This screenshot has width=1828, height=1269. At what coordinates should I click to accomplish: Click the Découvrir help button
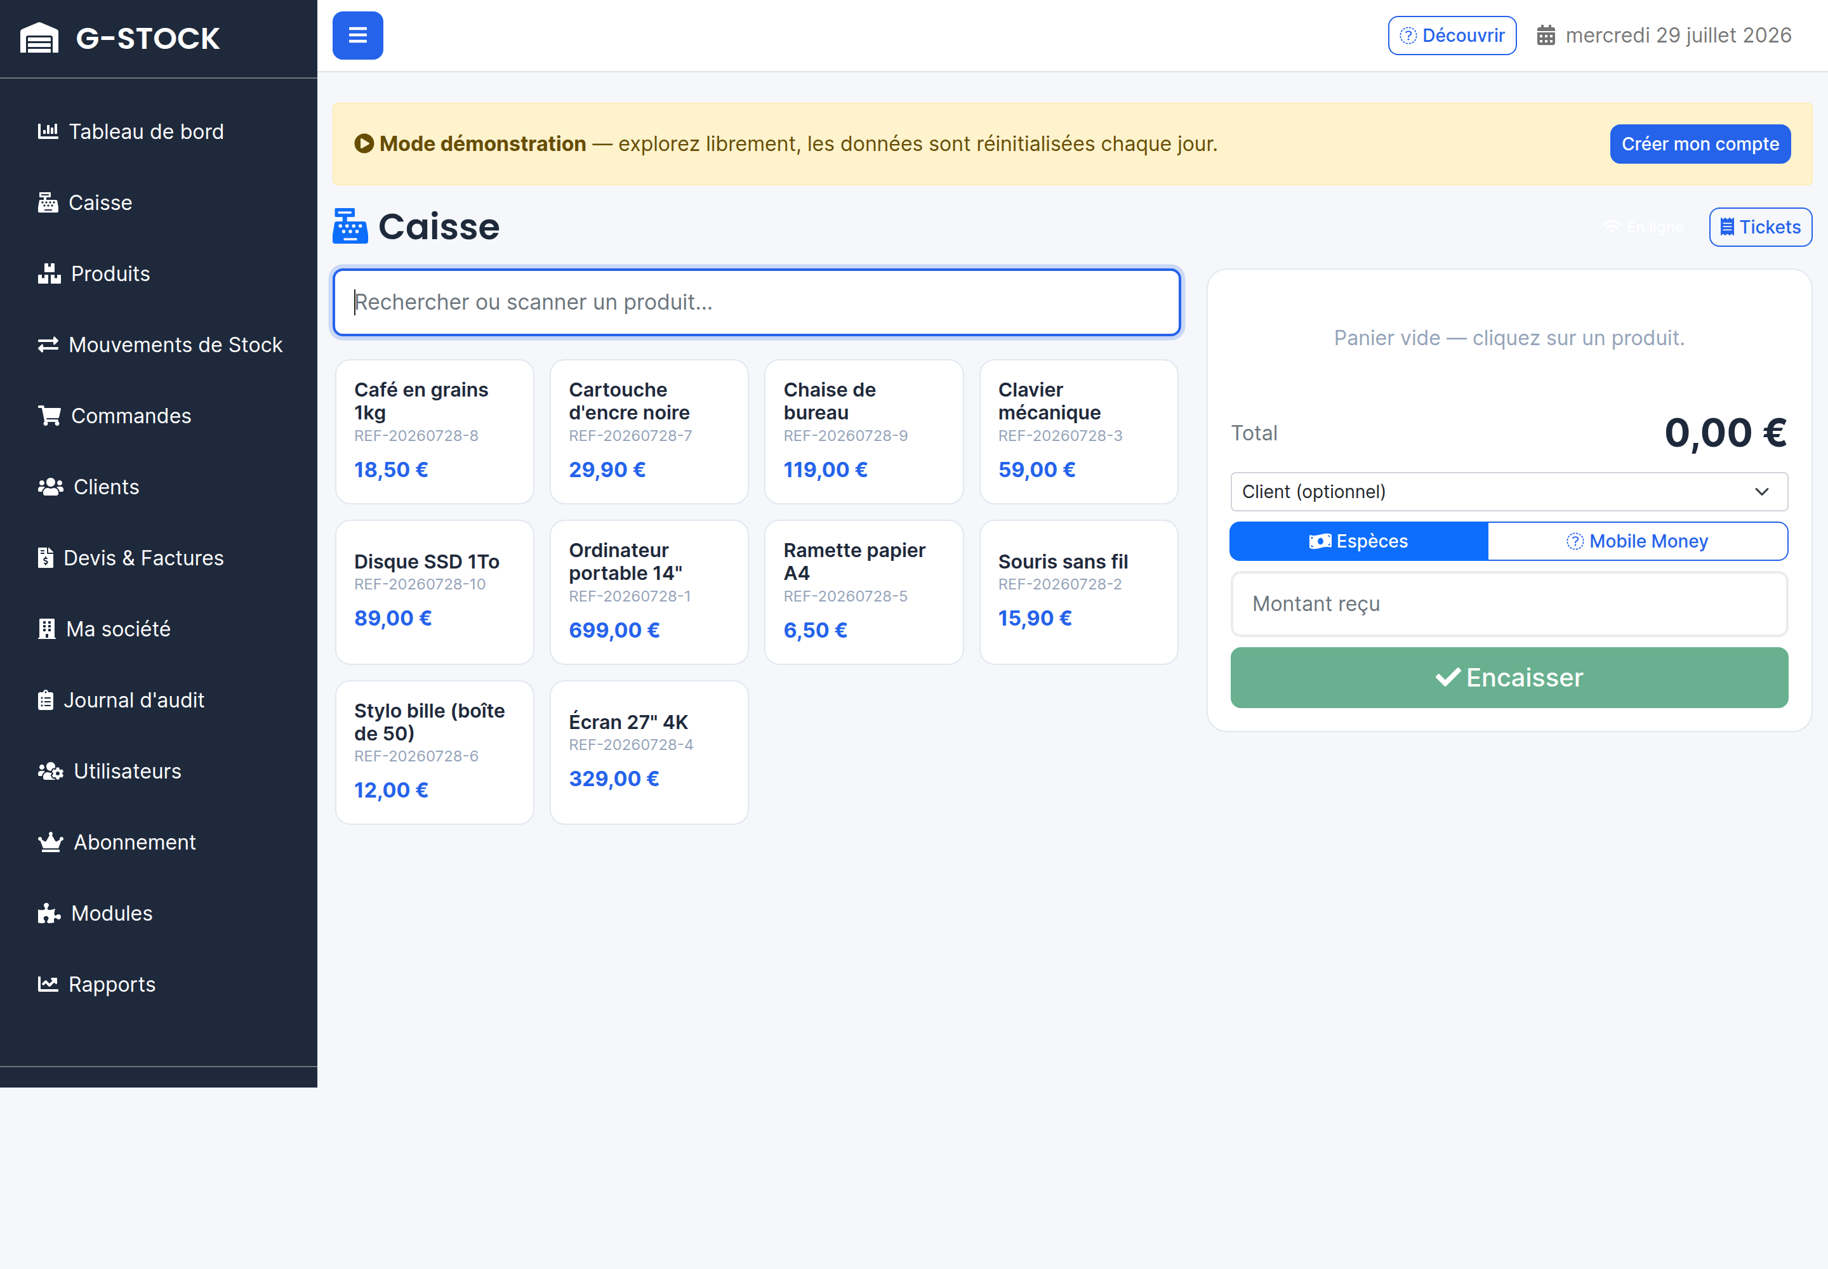point(1452,36)
